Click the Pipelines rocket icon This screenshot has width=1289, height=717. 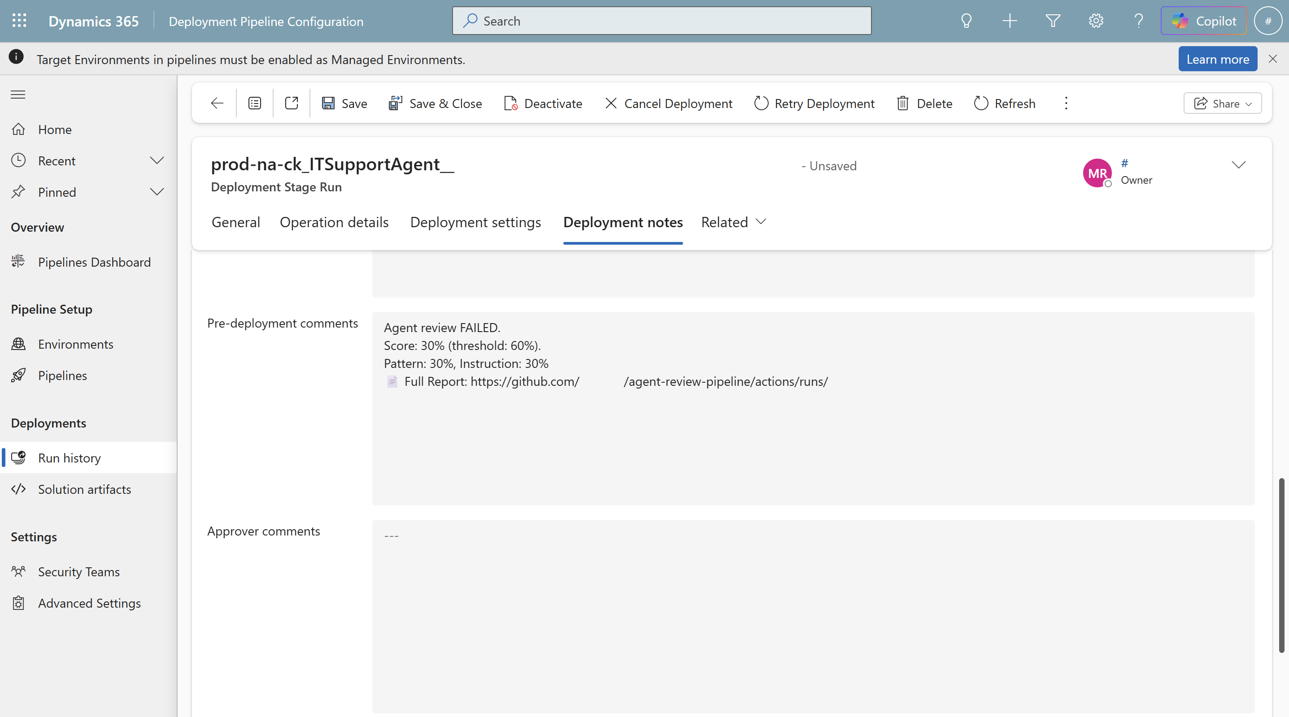[18, 376]
